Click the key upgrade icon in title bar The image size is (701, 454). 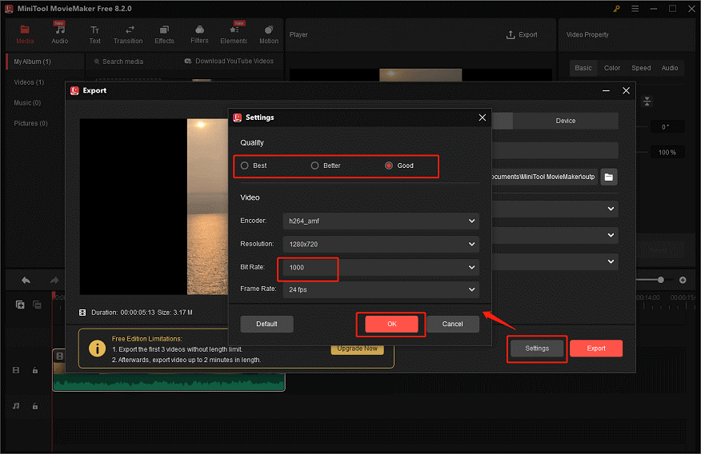point(616,9)
